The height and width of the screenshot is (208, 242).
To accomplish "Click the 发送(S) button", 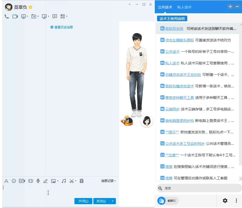I will pyautogui.click(x=101, y=201).
